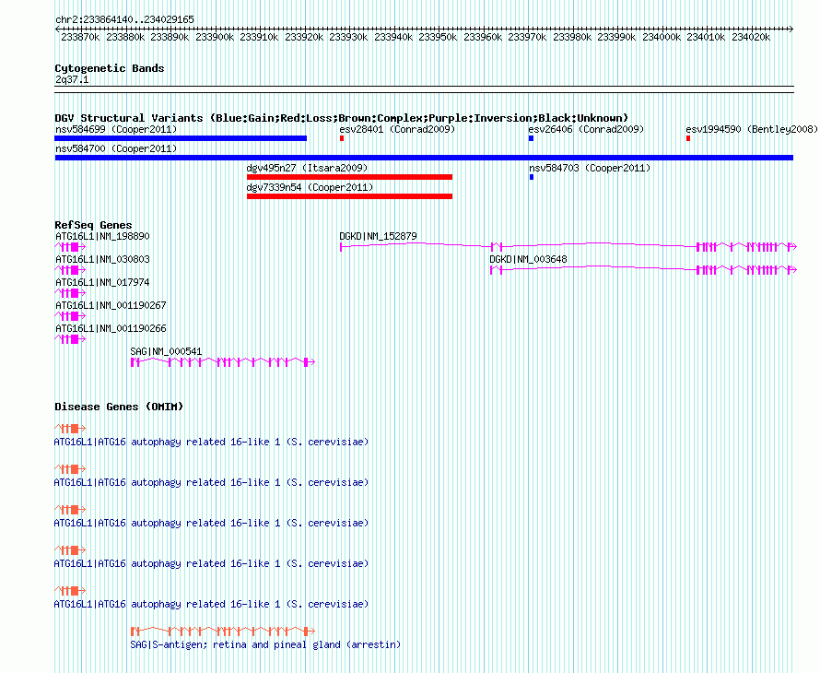Click the Cytogenetic Bands track title
820x673 pixels.
(110, 68)
